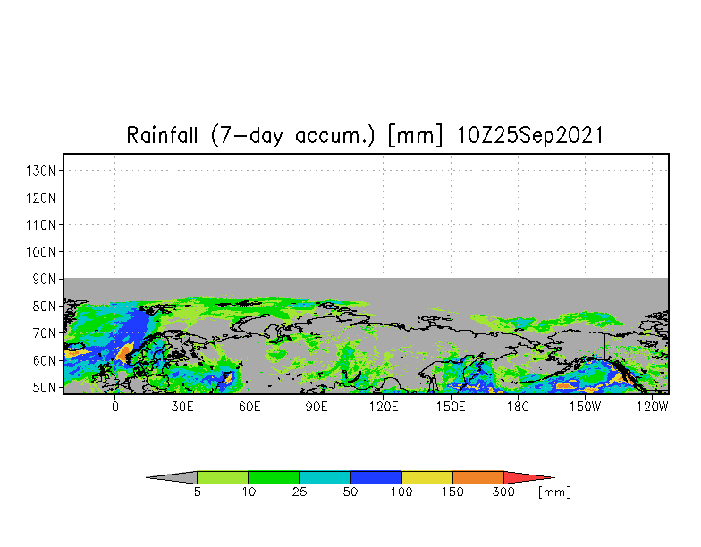Viewport: 701px width, 547px height.
Task: Click the '60N' latitude label
Action: click(44, 361)
